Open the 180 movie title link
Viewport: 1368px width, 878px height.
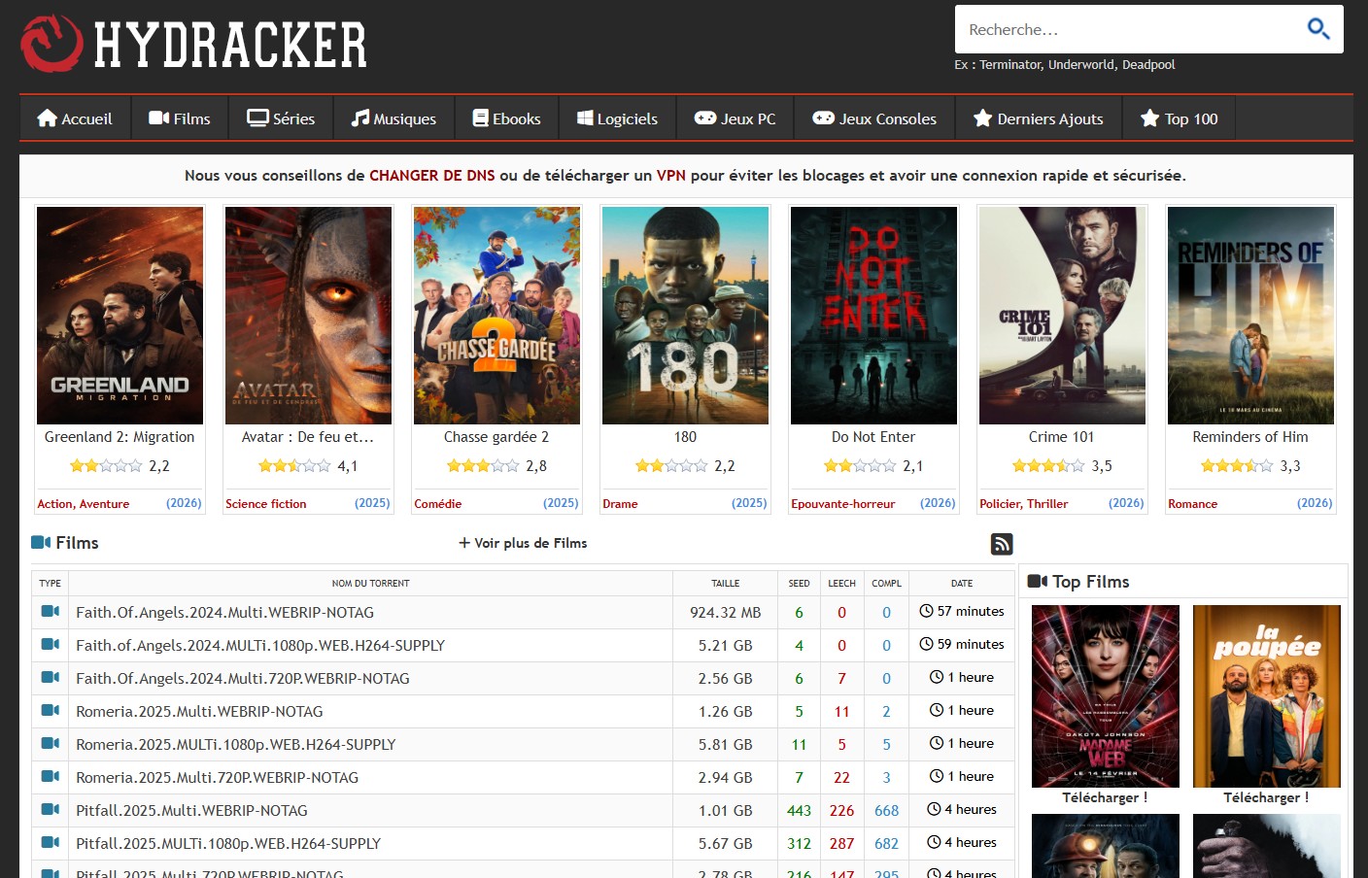(685, 437)
